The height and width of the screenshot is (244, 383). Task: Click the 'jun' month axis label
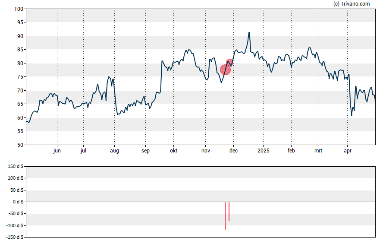(x=57, y=151)
